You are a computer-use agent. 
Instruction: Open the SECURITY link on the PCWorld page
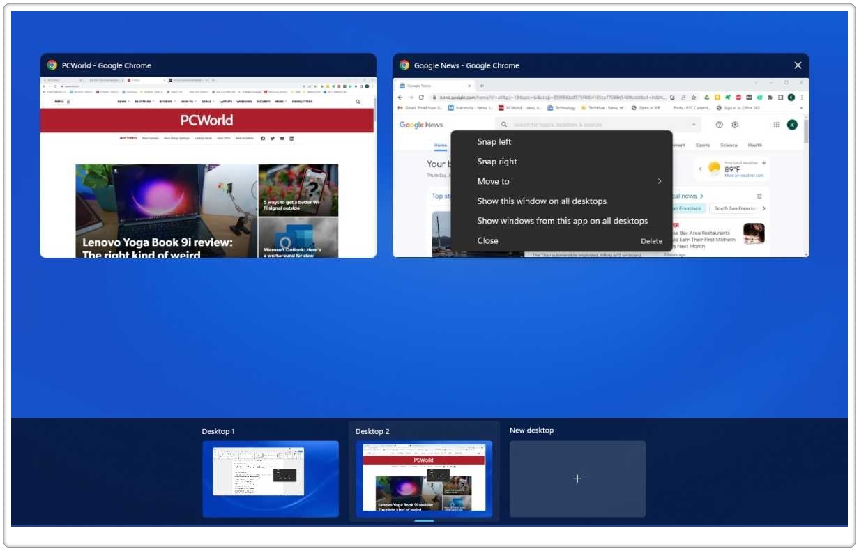point(263,102)
